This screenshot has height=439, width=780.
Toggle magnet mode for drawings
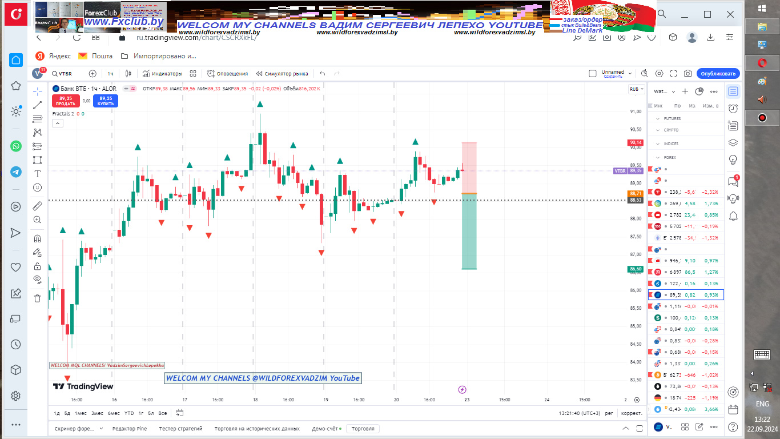[x=37, y=238]
